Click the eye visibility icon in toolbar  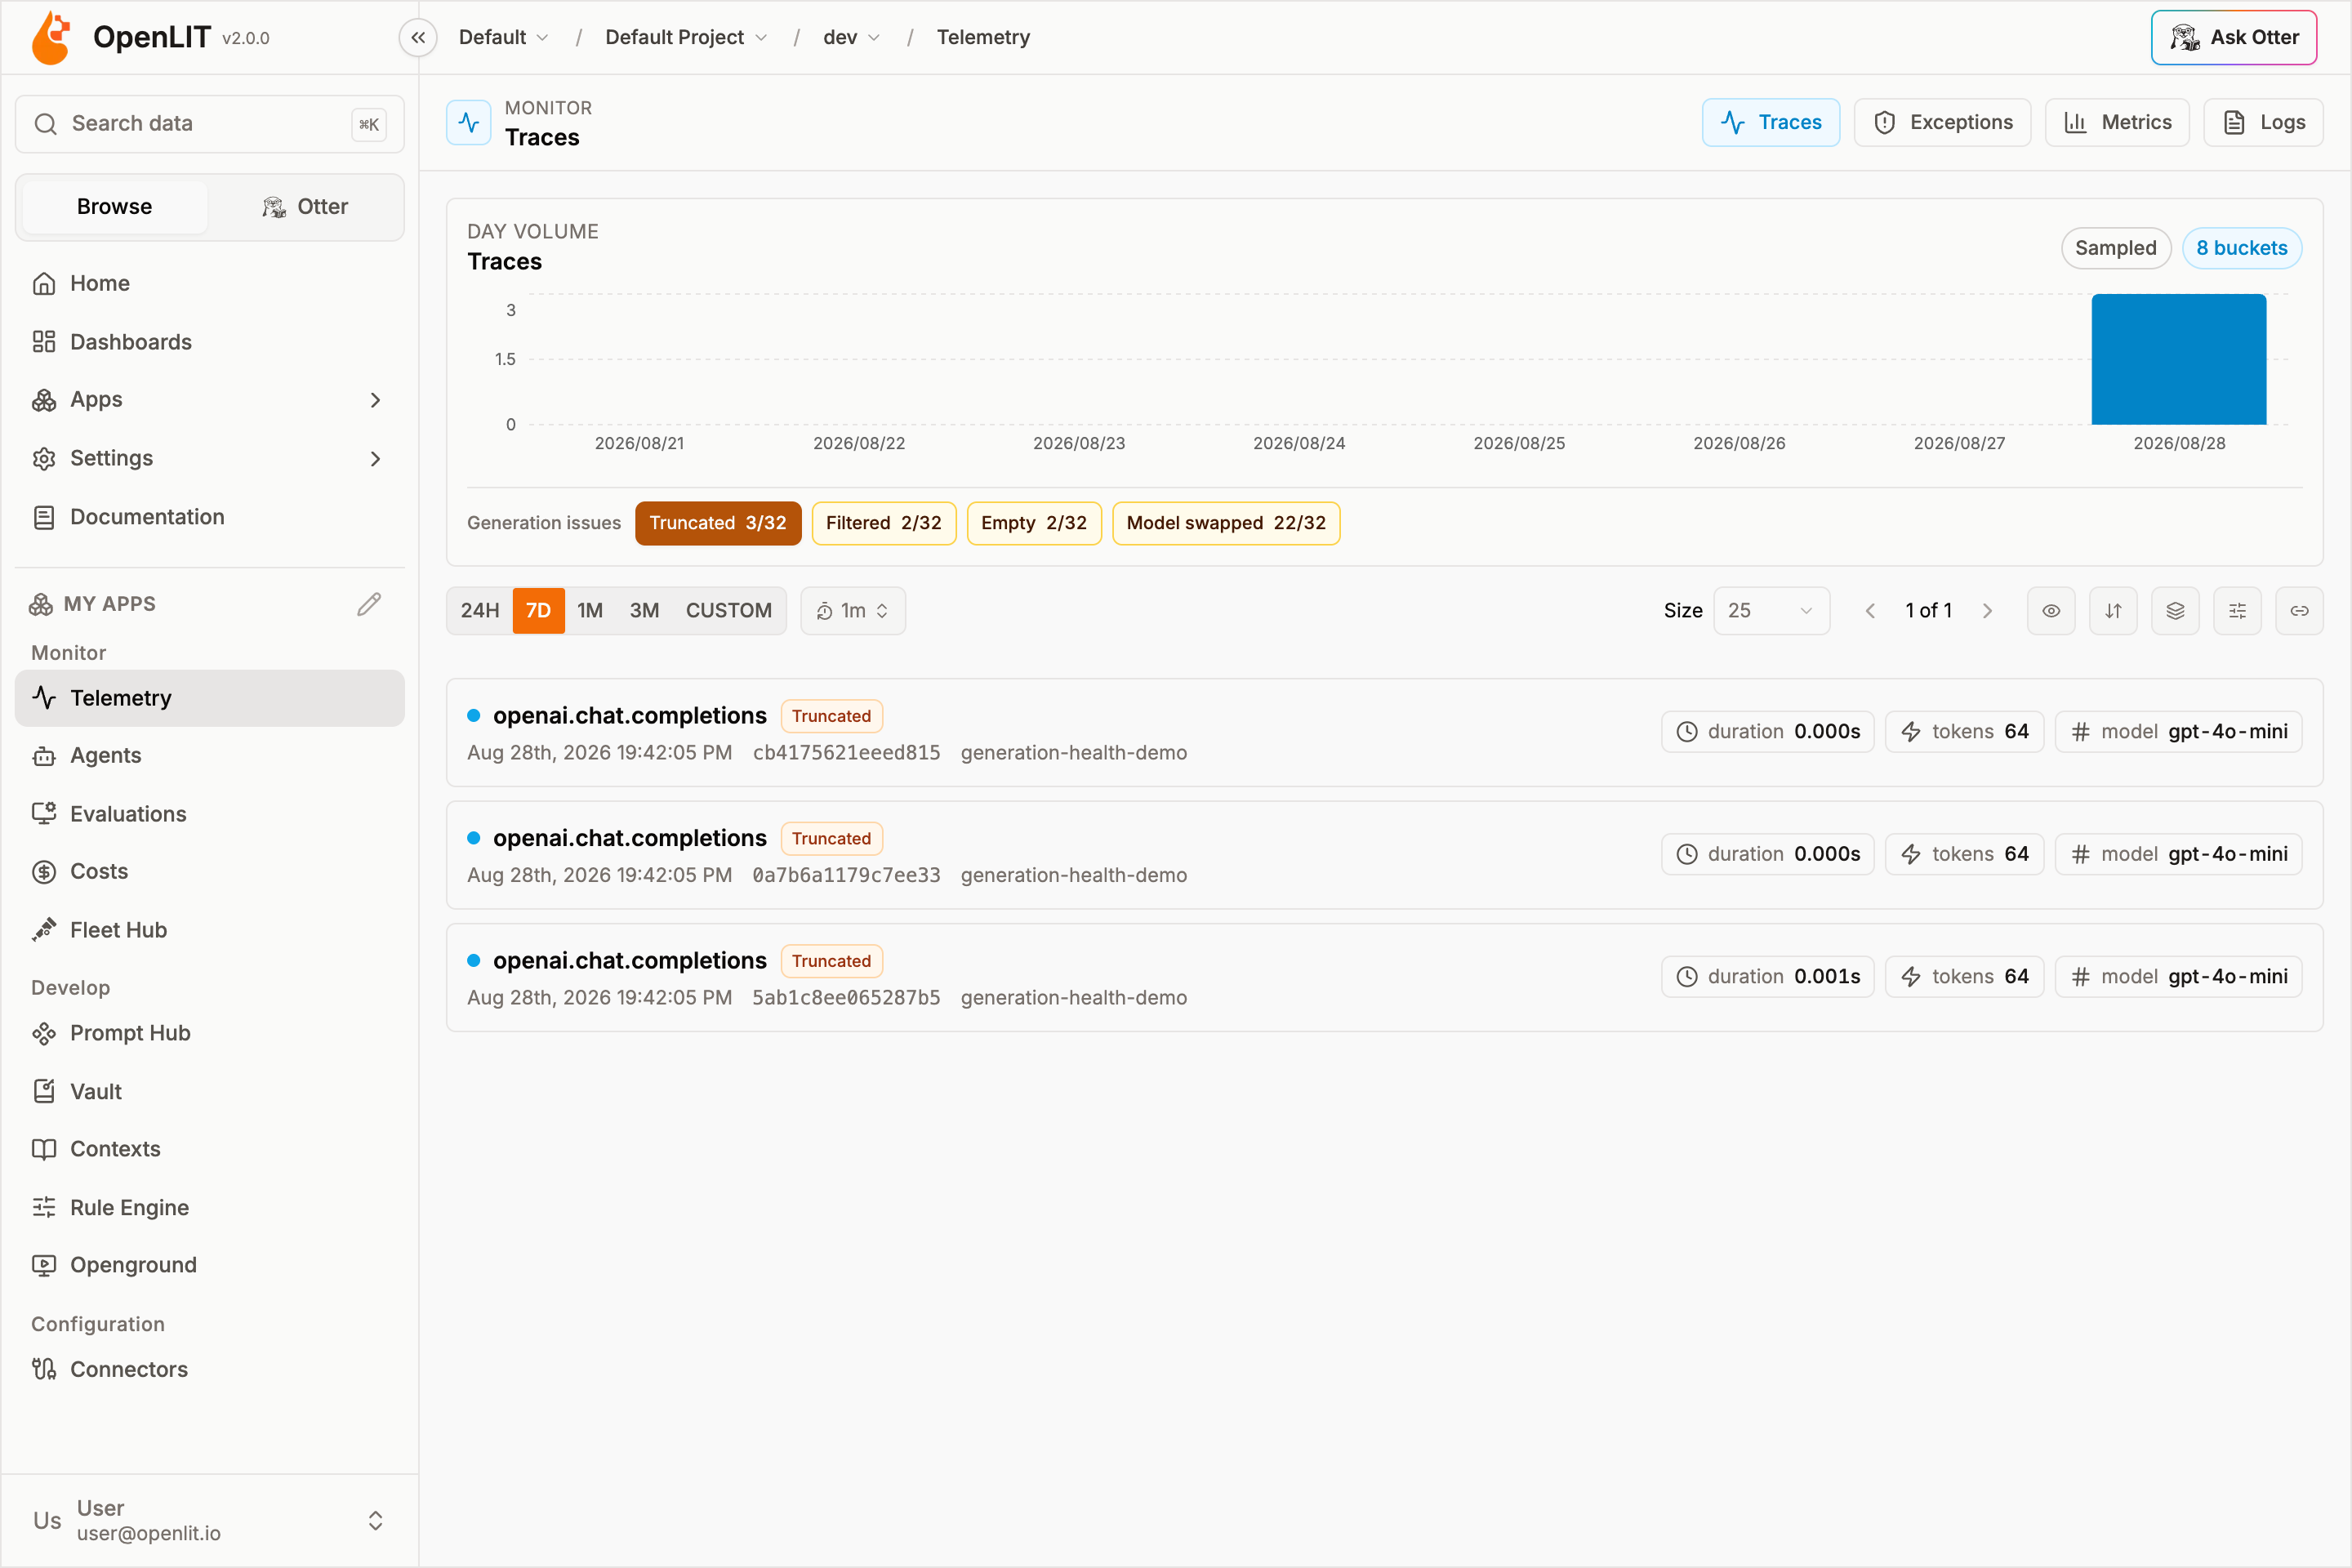click(2051, 611)
